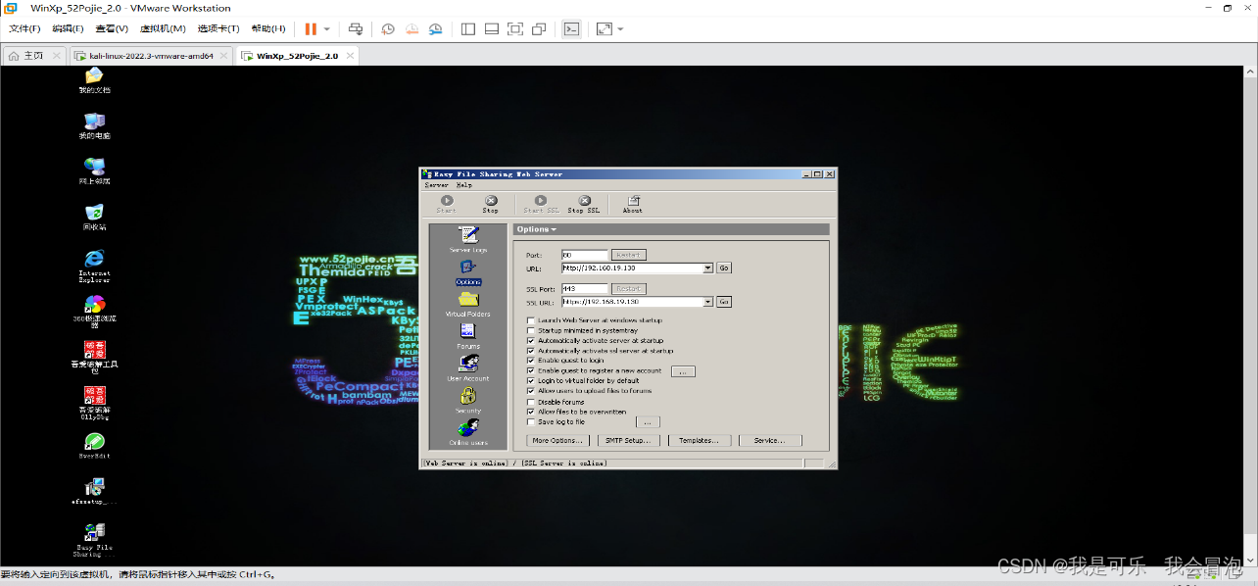This screenshot has width=1258, height=586.
Task: Toggle Allow files to be overwritten
Action: 531,412
